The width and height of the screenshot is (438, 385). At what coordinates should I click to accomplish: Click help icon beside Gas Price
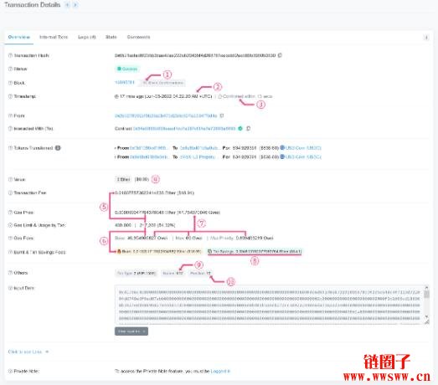coord(10,213)
